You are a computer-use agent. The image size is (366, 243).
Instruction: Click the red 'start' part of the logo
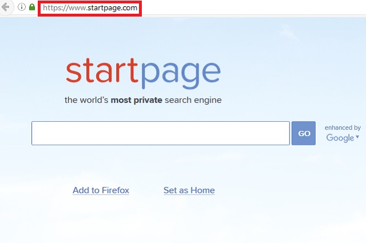102,70
